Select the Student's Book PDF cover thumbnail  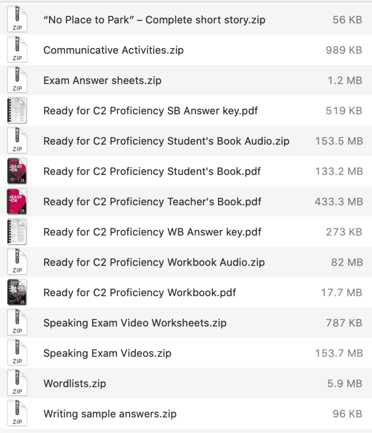(x=17, y=171)
